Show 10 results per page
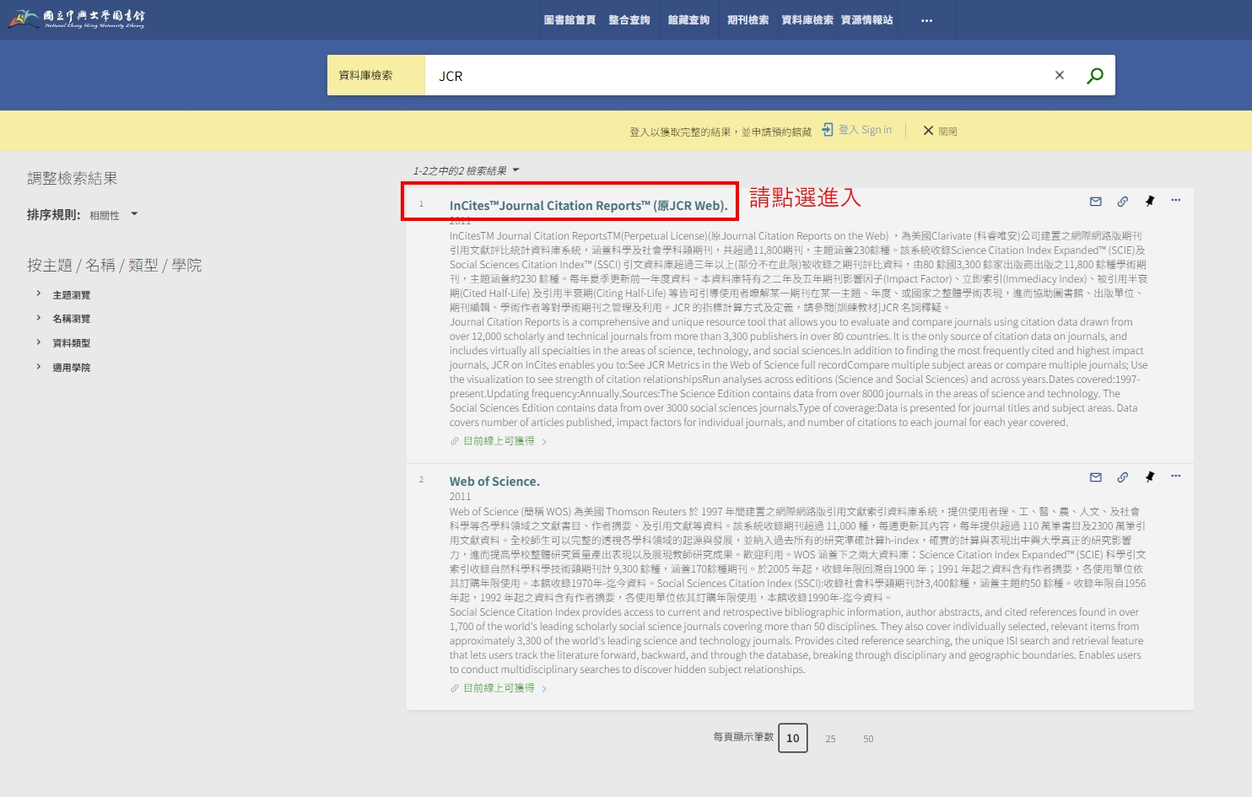This screenshot has height=797, width=1252. tap(793, 738)
